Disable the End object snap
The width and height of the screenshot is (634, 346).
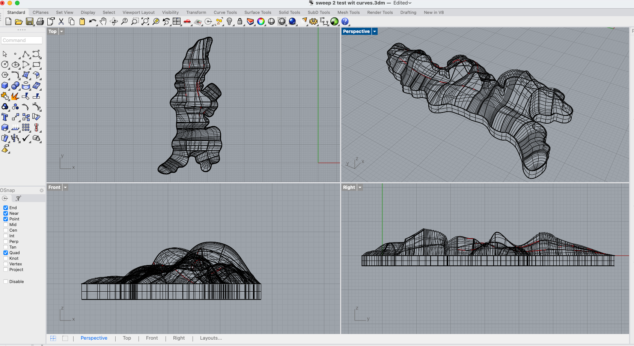pyautogui.click(x=6, y=208)
